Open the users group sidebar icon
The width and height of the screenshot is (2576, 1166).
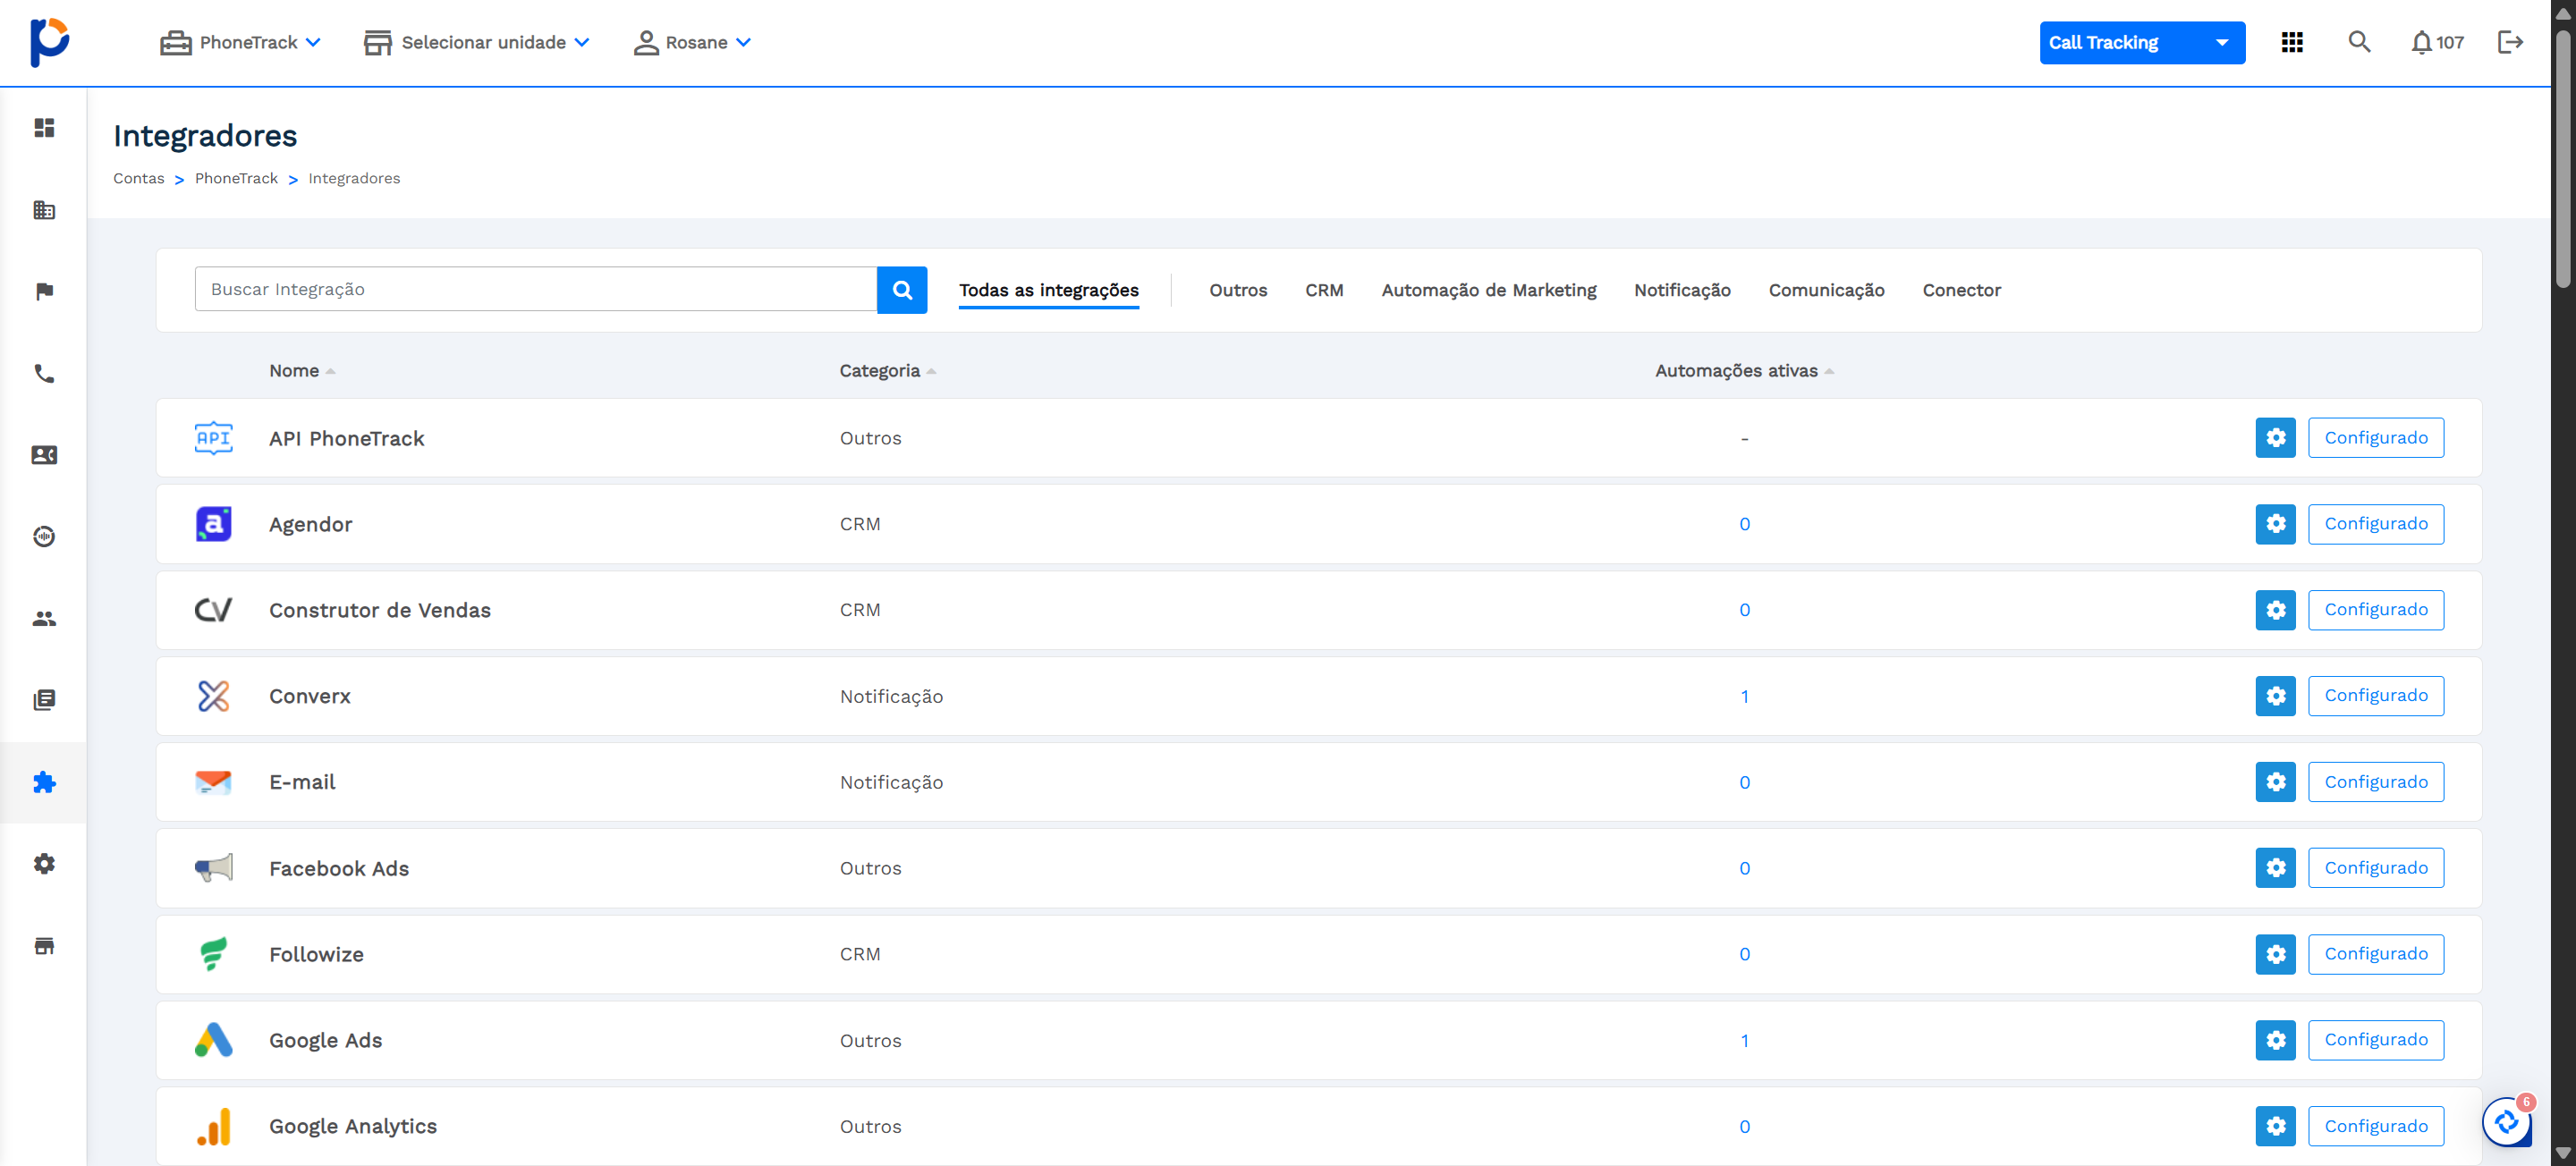pyautogui.click(x=44, y=619)
